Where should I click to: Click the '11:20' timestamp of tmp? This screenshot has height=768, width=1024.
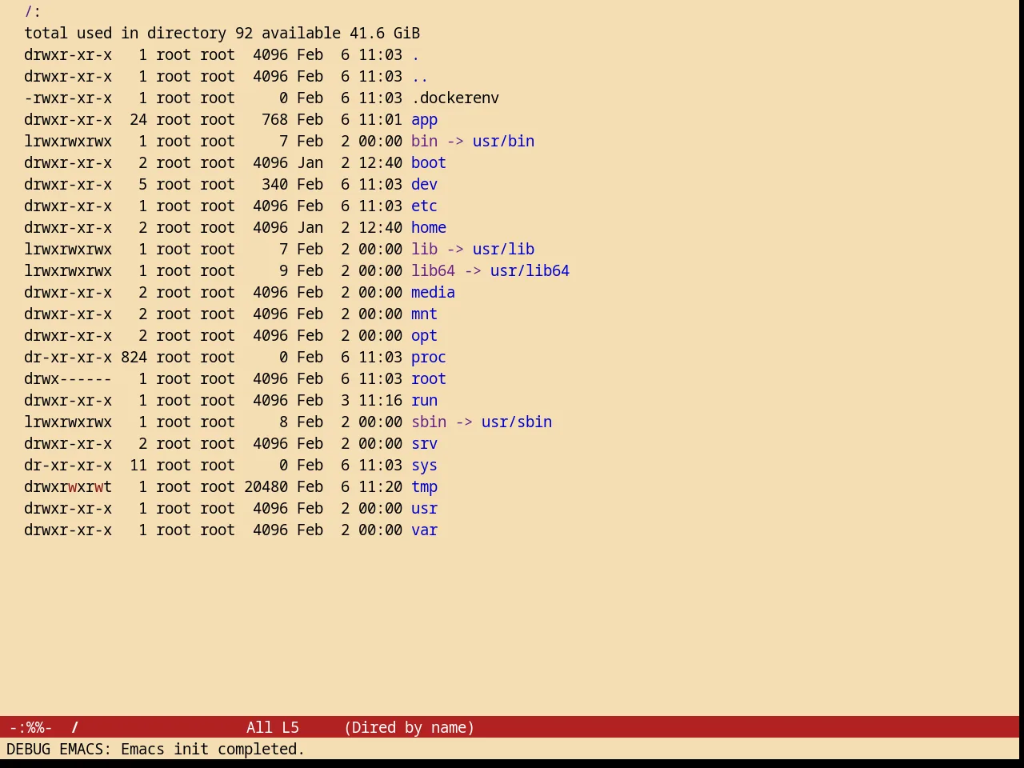point(380,487)
